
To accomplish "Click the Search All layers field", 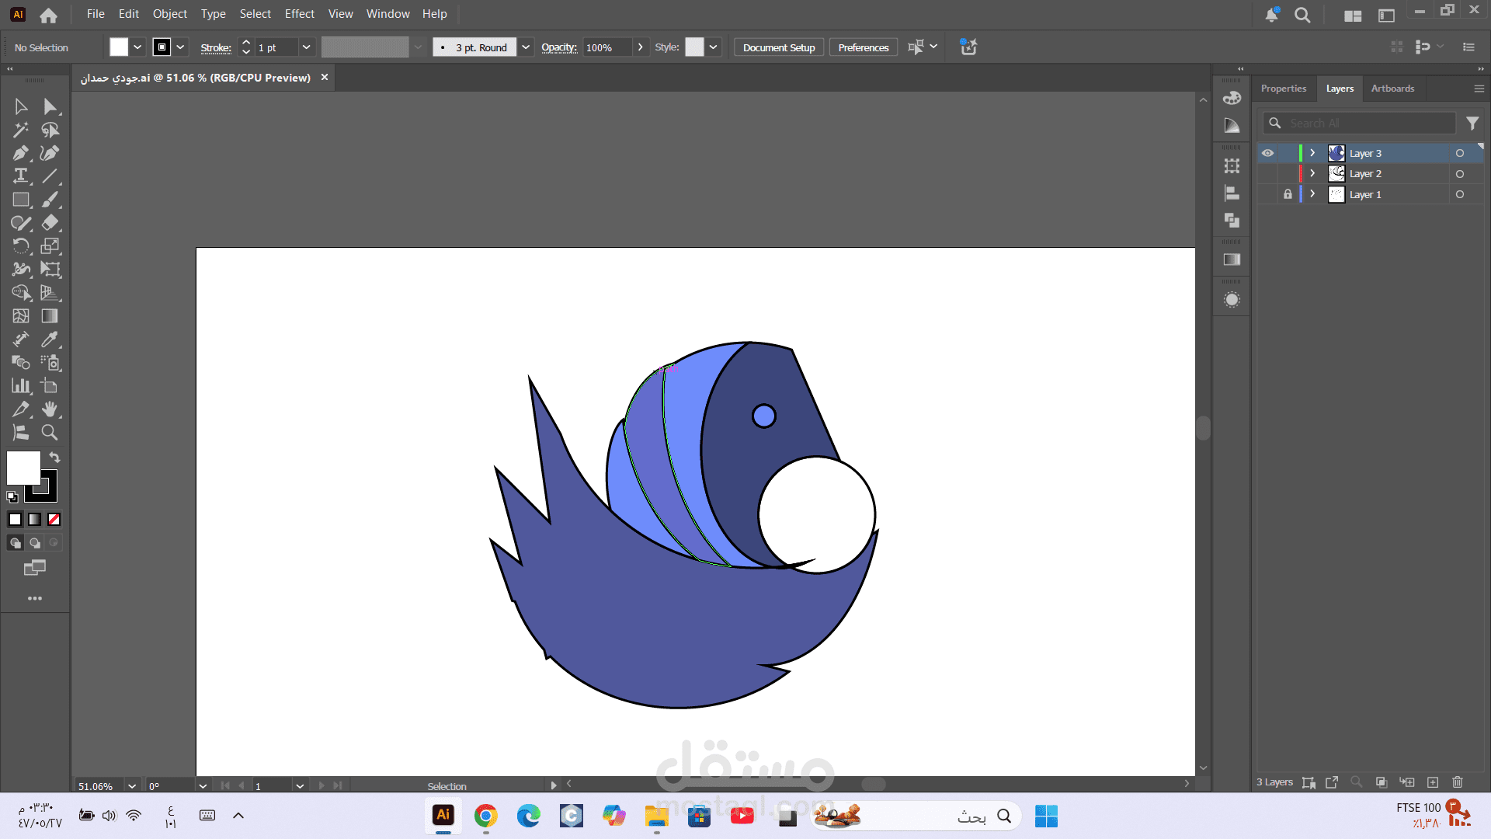I will coord(1367,124).
